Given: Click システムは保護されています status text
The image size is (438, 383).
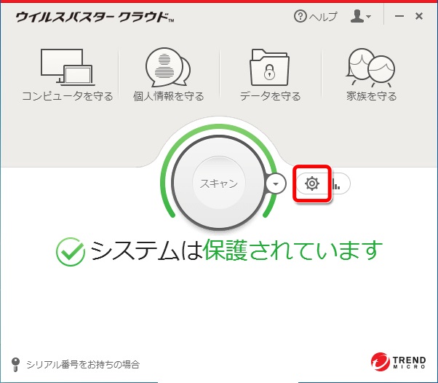Looking at the screenshot, I should click(x=236, y=250).
